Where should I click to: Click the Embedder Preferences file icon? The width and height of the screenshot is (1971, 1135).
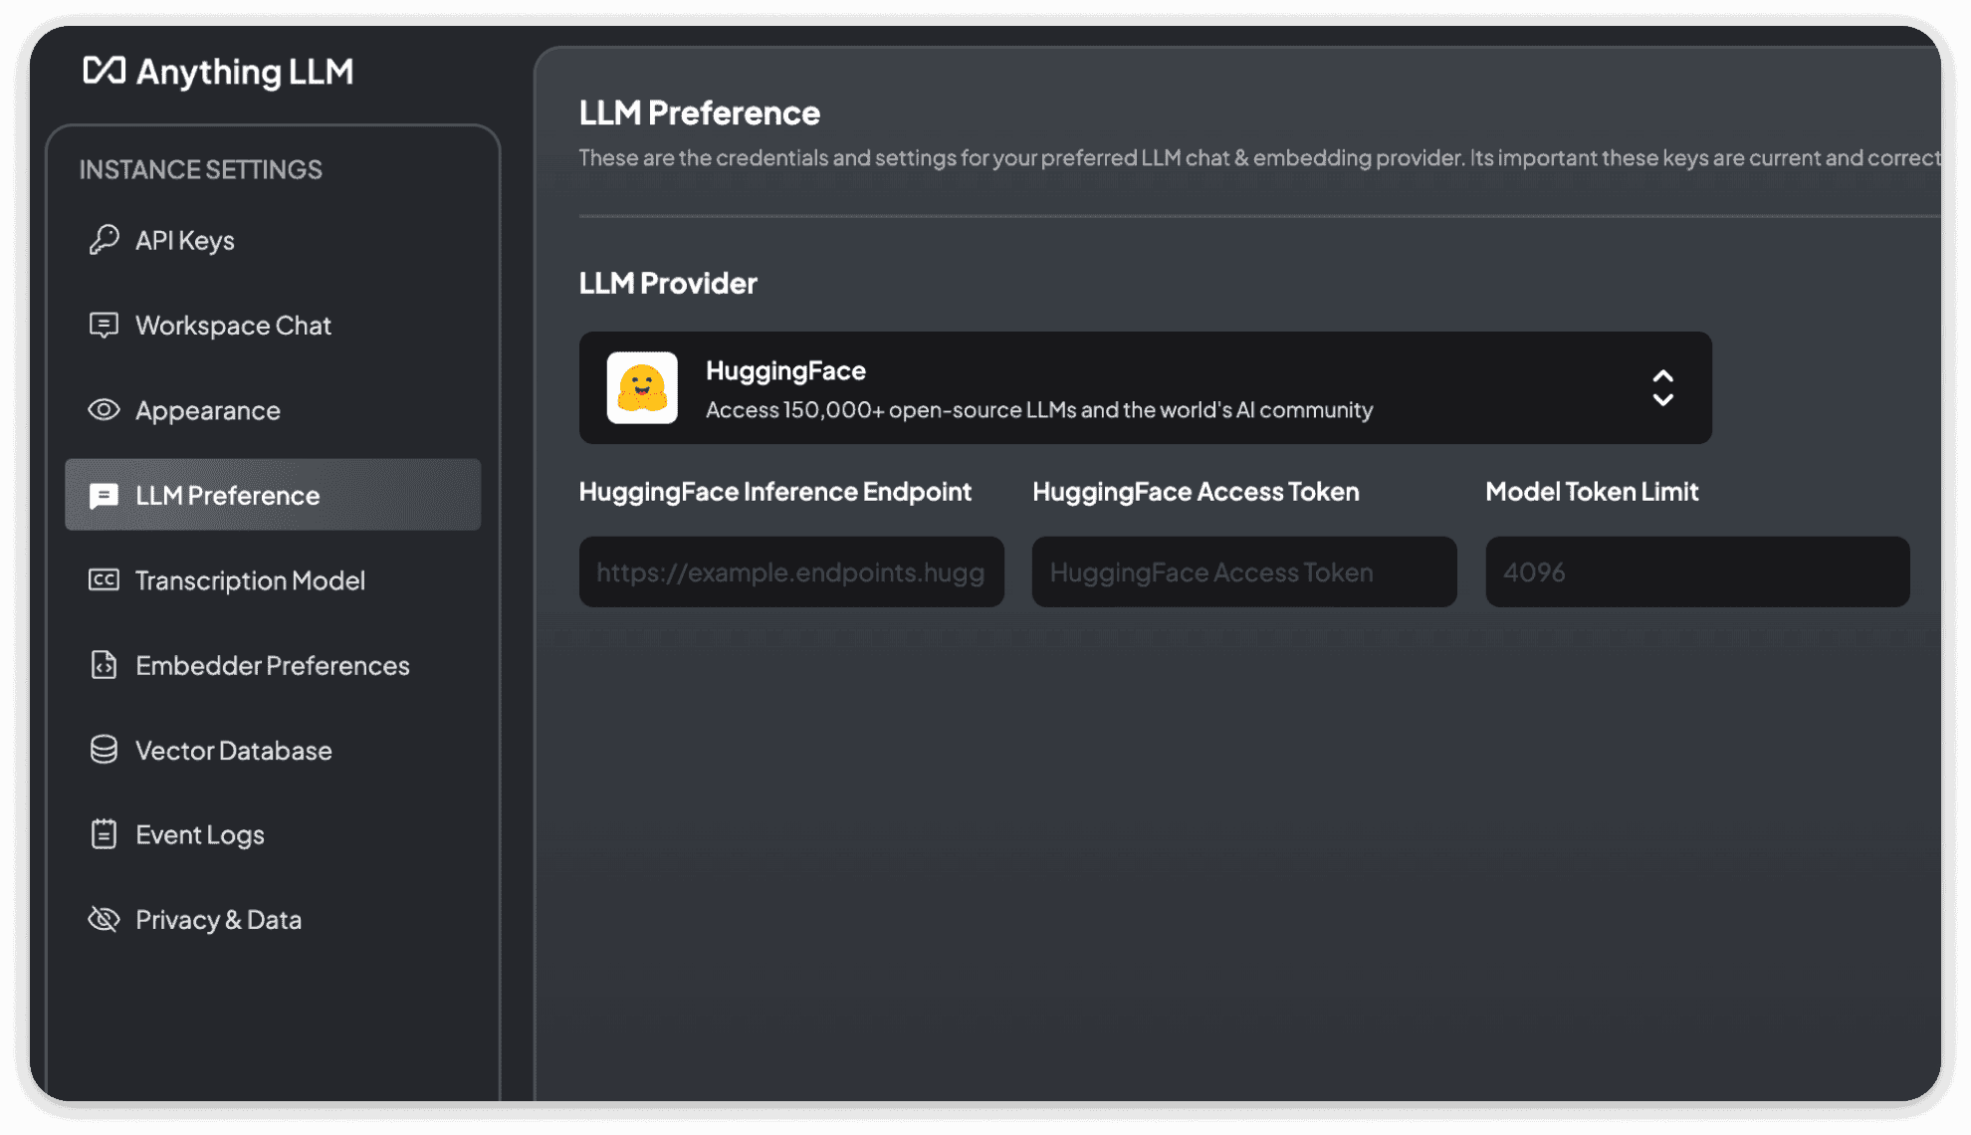pyautogui.click(x=104, y=665)
